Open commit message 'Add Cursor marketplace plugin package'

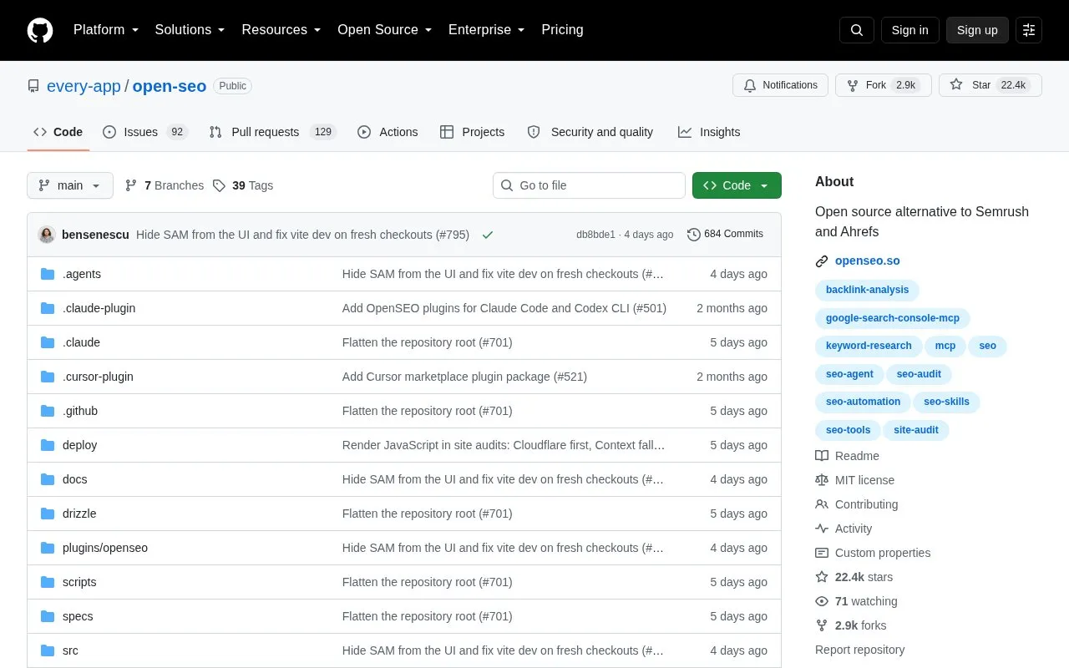464,377
